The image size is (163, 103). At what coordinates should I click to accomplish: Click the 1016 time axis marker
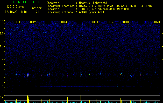pos(95,22)
